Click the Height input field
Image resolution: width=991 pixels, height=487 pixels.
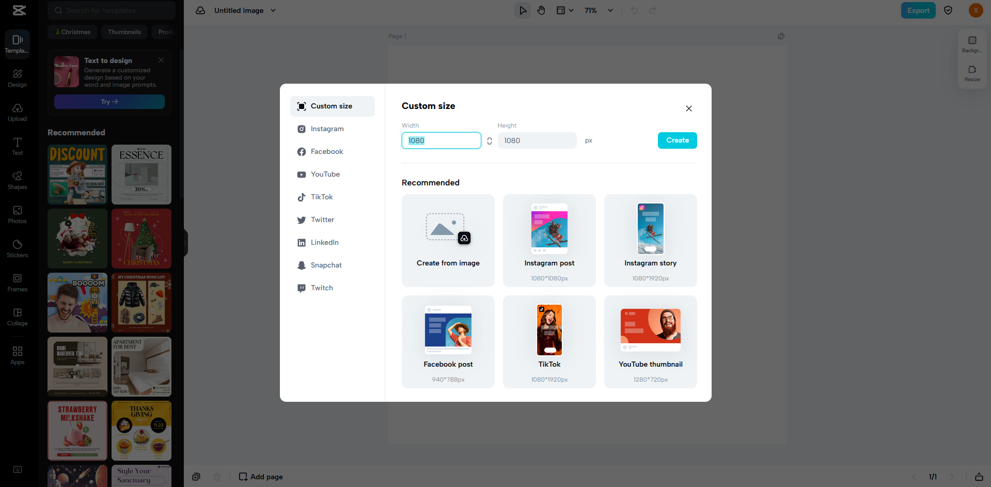pos(537,140)
